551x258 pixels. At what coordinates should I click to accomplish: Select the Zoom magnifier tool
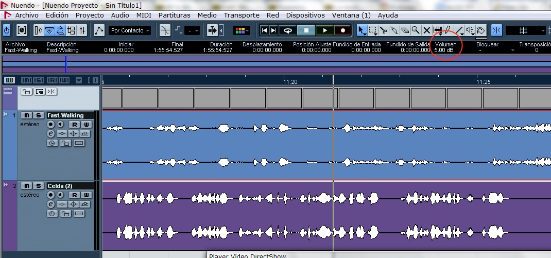click(x=416, y=30)
